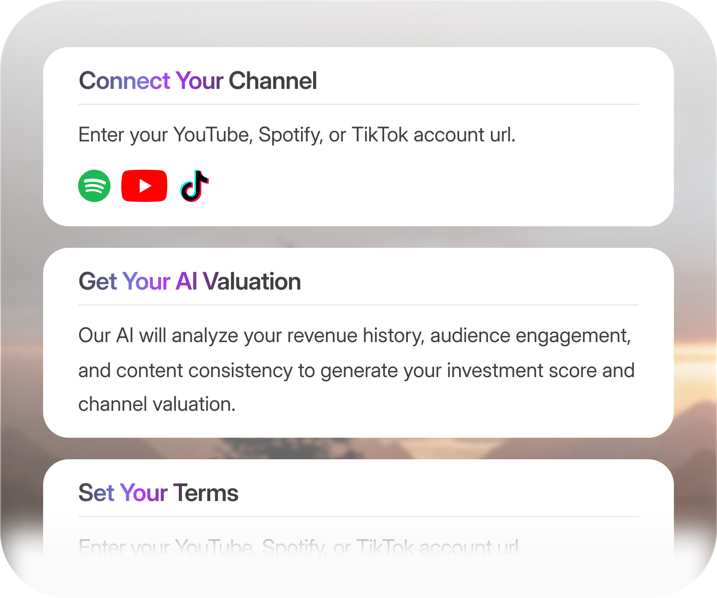The height and width of the screenshot is (598, 717).
Task: Click the TikTok logo icon
Action: (x=194, y=186)
